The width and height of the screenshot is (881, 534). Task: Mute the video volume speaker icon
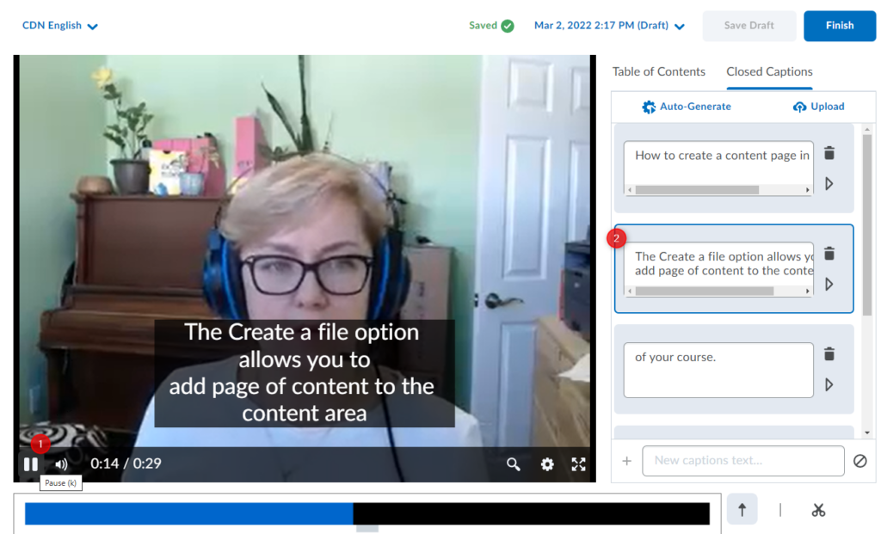pyautogui.click(x=61, y=464)
